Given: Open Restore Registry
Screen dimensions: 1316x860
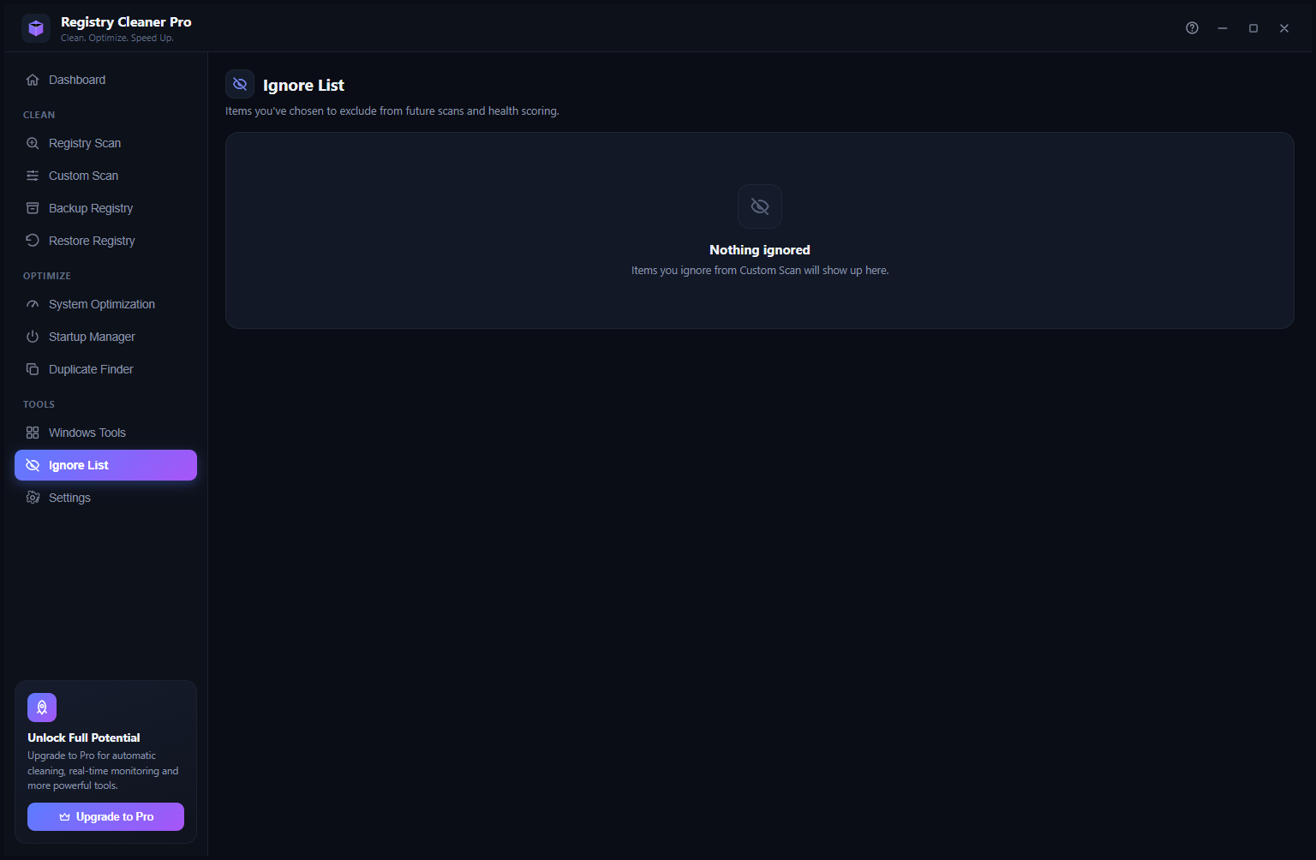Looking at the screenshot, I should (x=105, y=241).
